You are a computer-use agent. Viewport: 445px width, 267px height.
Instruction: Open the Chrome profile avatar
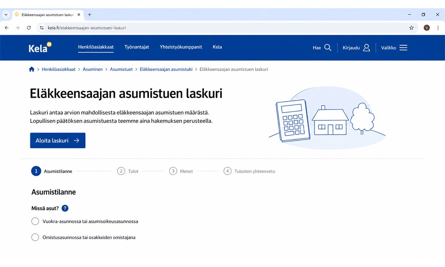[427, 28]
